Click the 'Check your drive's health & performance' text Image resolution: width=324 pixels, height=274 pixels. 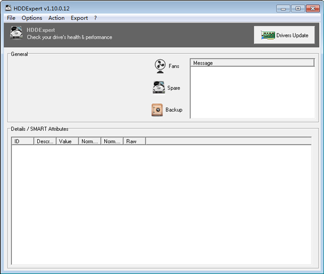70,37
